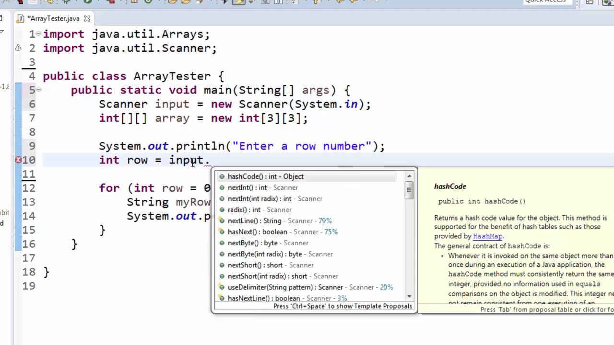Close the ArrayTester.java tab
Viewport: 614px width, 345px height.
tap(87, 19)
